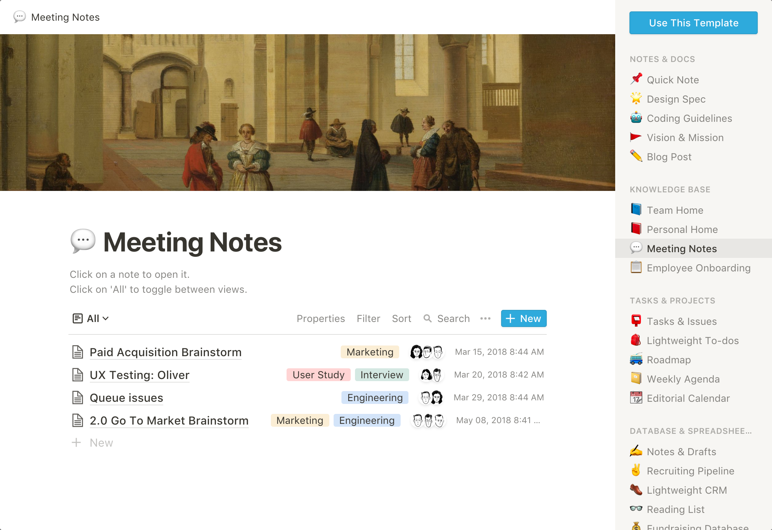Click the page icon of UX Testing: Oliver
Image resolution: width=772 pixels, height=530 pixels.
point(78,375)
